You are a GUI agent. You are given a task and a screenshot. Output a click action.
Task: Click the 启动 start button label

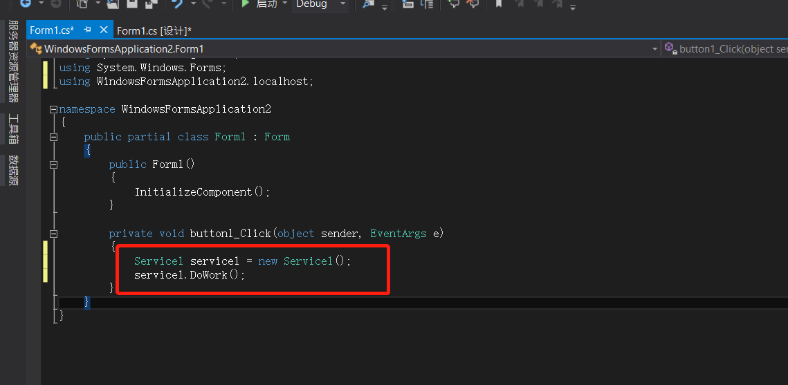point(266,3)
